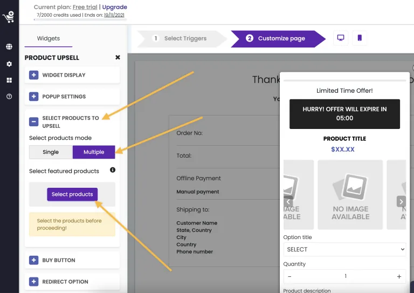Decrease quantity with minus button
The image size is (414, 293).
289,276
